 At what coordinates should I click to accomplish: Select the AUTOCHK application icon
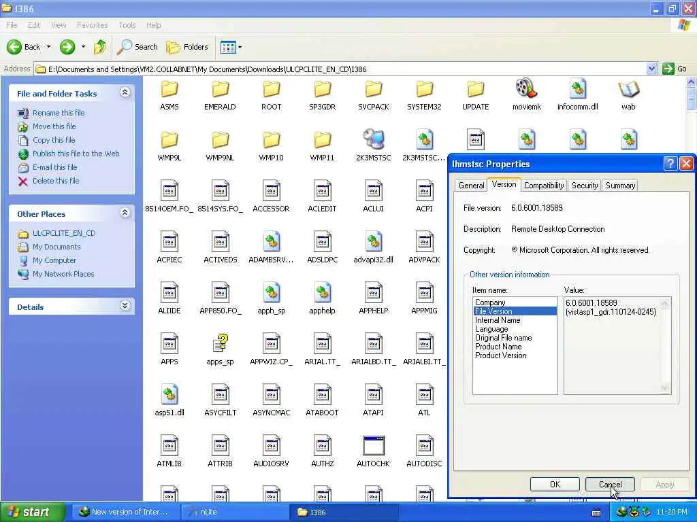tap(374, 446)
